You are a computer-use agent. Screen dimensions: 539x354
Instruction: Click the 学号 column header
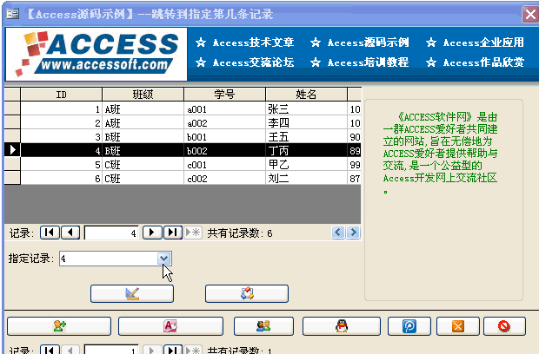coord(224,95)
